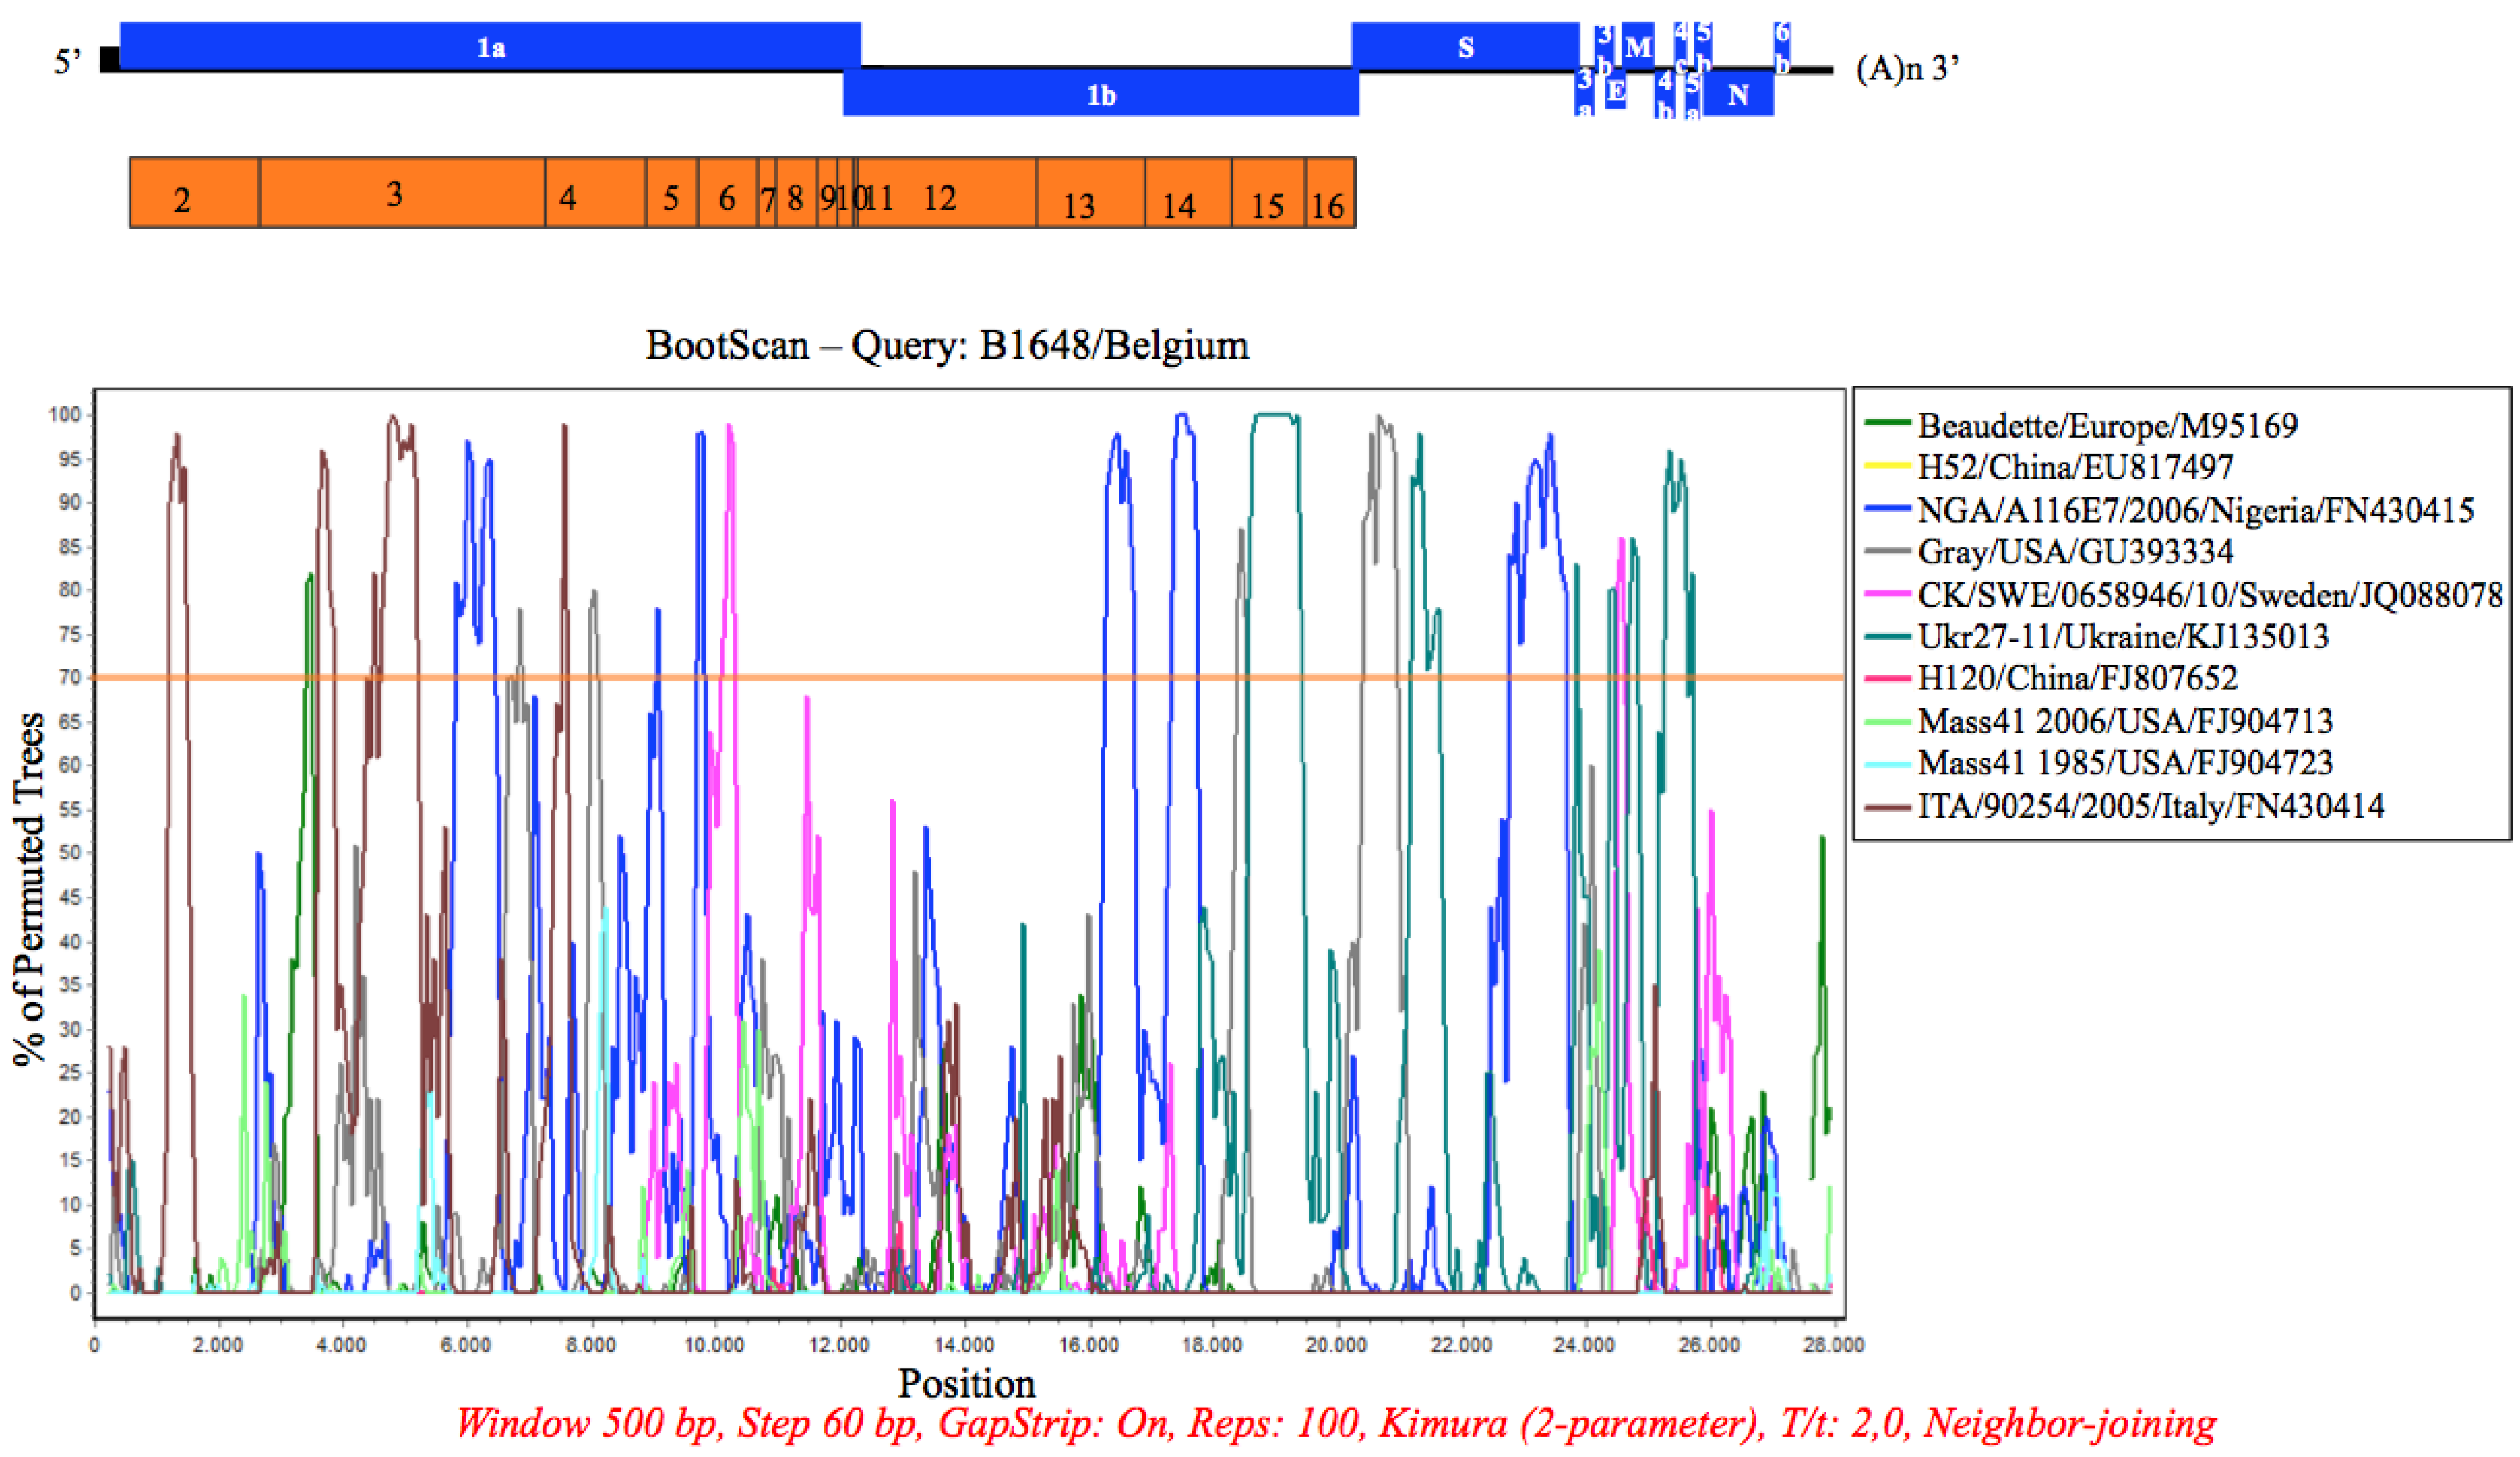Select Gray/USA/GU393334 legend entry
Screen dimensions: 2520x1457
click(x=2074, y=552)
